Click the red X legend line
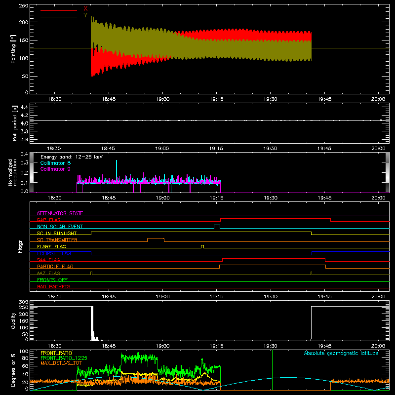The width and height of the screenshot is (395, 395). click(59, 10)
